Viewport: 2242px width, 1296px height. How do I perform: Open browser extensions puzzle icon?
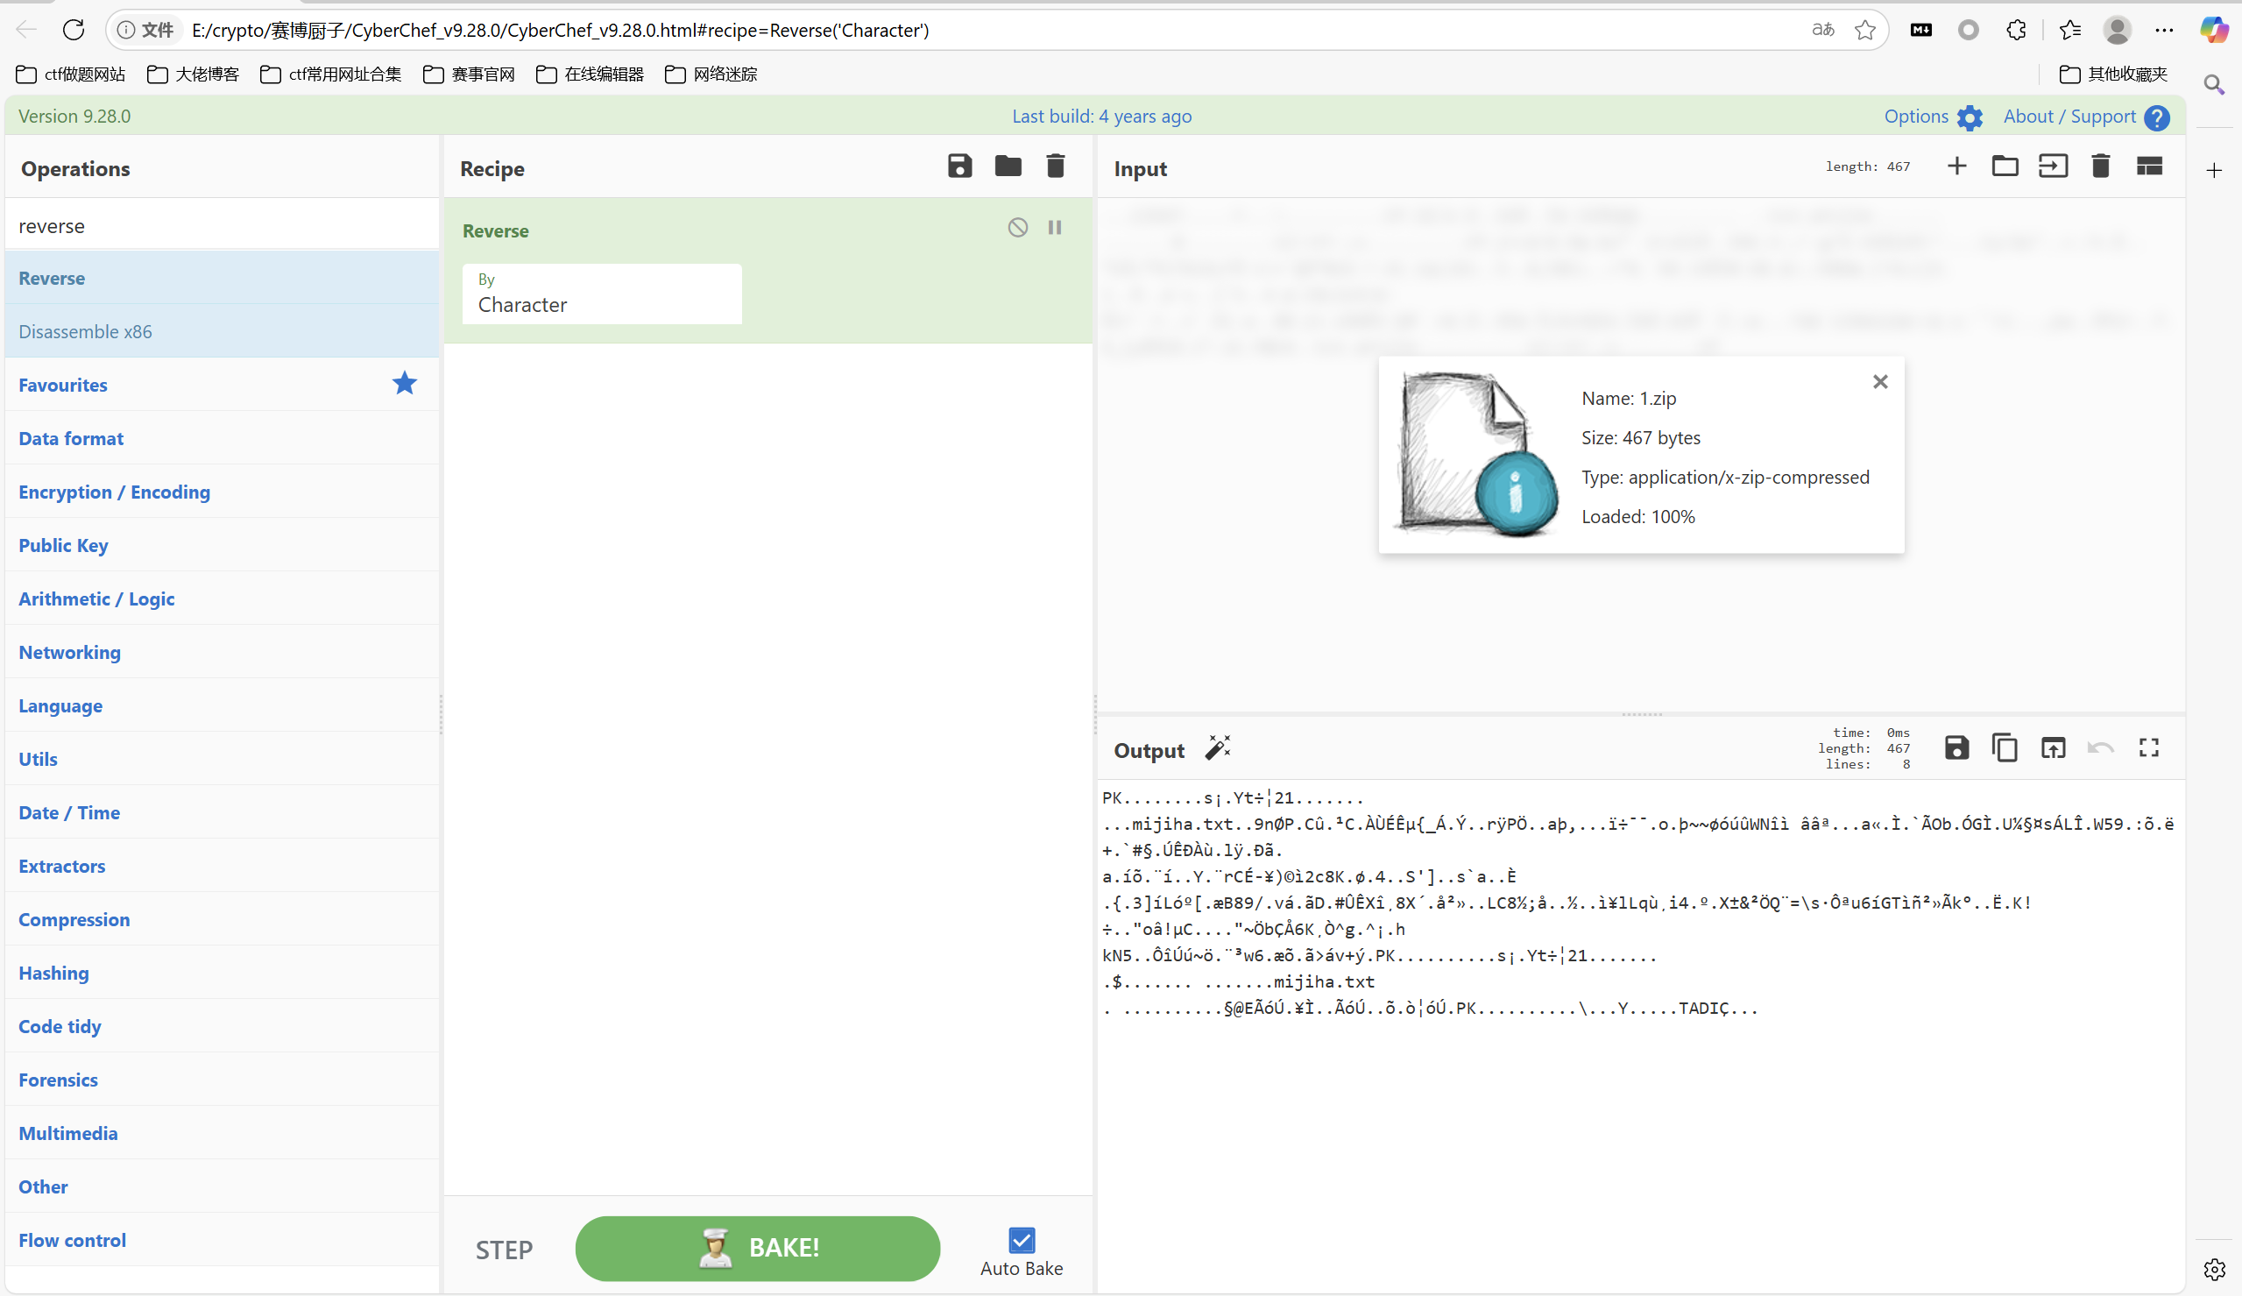tap(2016, 31)
